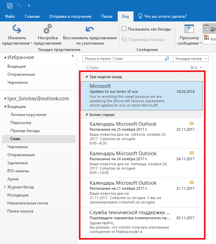Collapse the Избранное section
Image resolution: width=216 pixels, height=244 pixels.
(5, 57)
